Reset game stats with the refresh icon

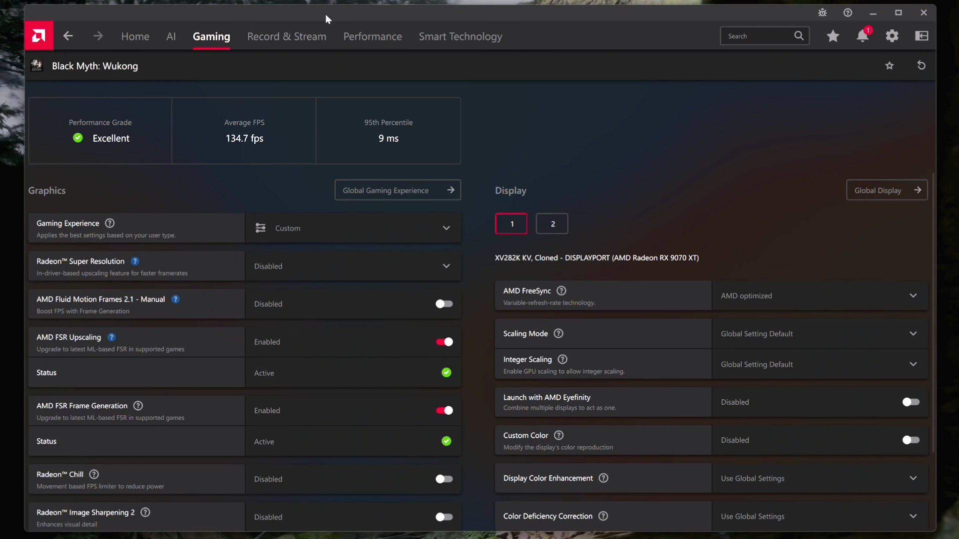click(921, 65)
